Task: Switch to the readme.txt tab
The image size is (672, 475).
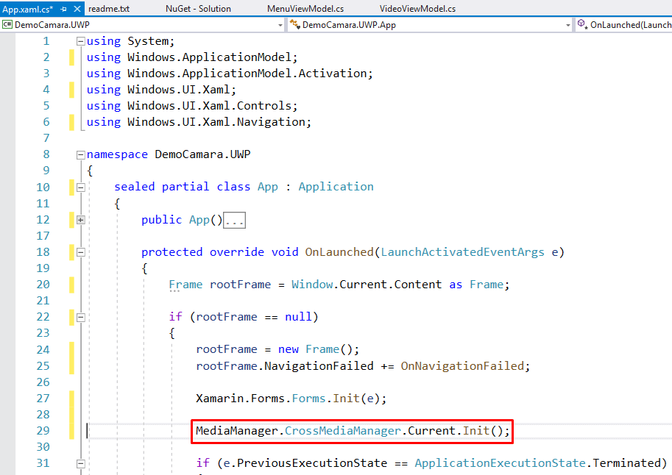Action: pyautogui.click(x=109, y=9)
